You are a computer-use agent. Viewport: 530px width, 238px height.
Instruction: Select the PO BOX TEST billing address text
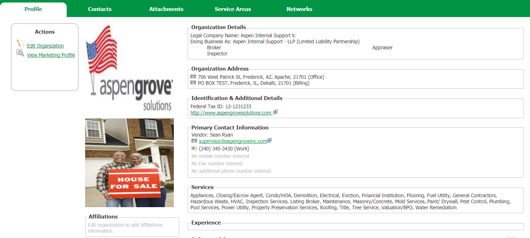[254, 83]
